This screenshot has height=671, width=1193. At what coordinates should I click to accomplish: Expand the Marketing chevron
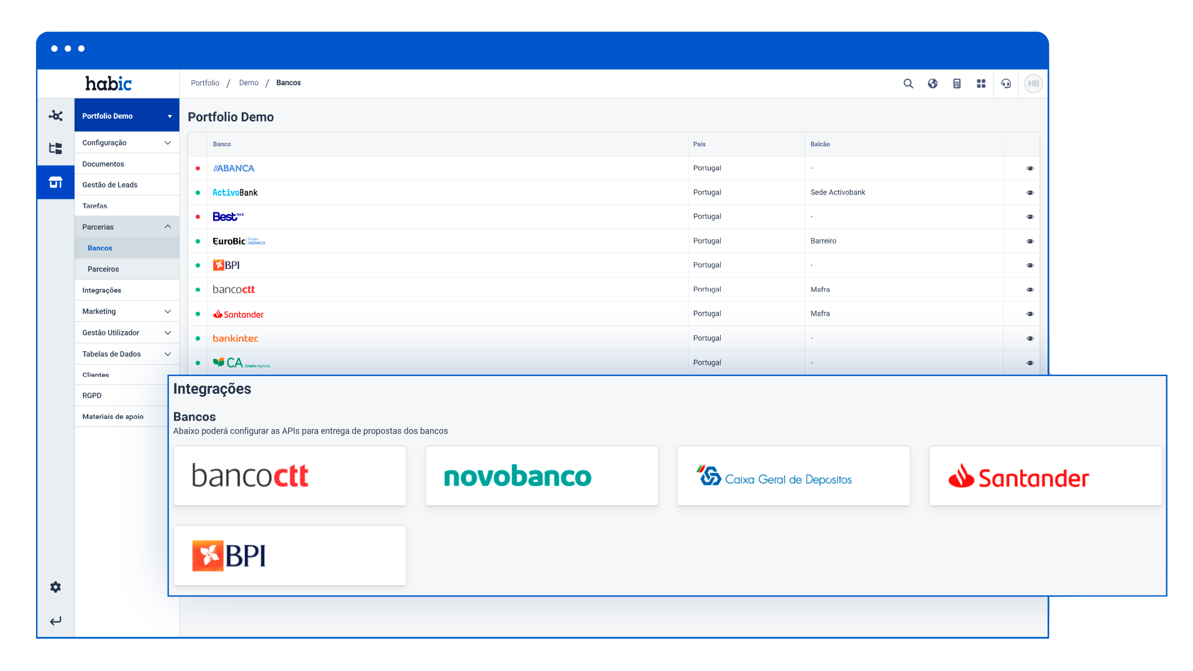coord(168,311)
